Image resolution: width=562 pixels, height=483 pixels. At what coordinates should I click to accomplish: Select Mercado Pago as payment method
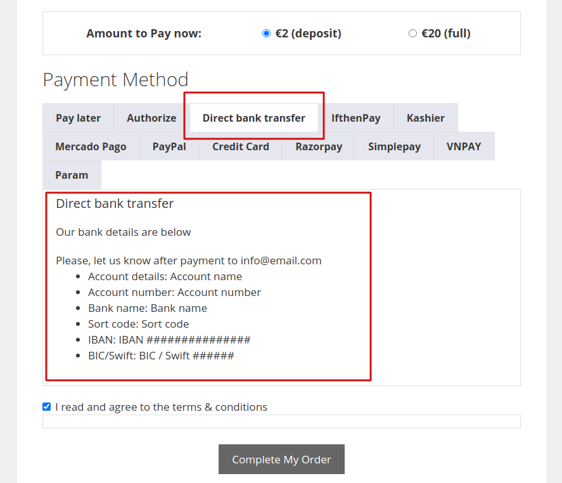coord(91,146)
